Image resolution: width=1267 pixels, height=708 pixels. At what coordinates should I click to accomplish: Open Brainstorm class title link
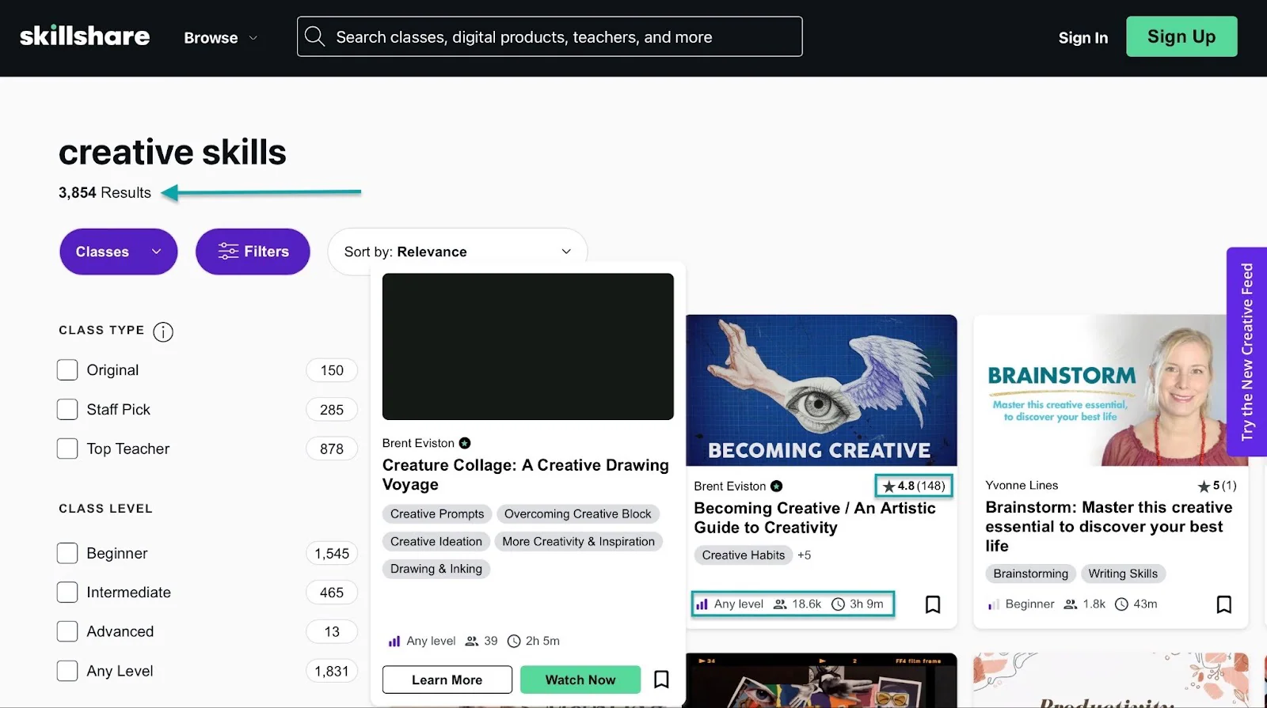click(x=1109, y=526)
